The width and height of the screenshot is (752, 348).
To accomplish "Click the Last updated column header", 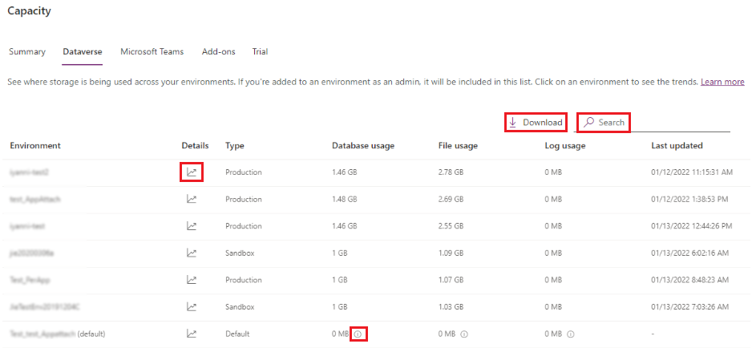I will pyautogui.click(x=677, y=146).
